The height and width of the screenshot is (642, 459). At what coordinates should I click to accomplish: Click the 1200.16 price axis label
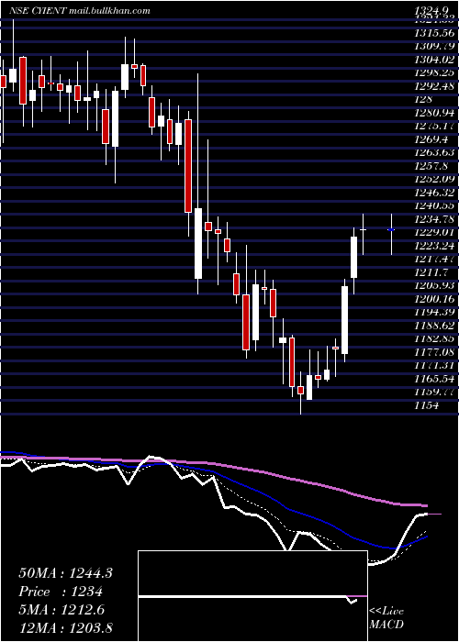click(434, 298)
